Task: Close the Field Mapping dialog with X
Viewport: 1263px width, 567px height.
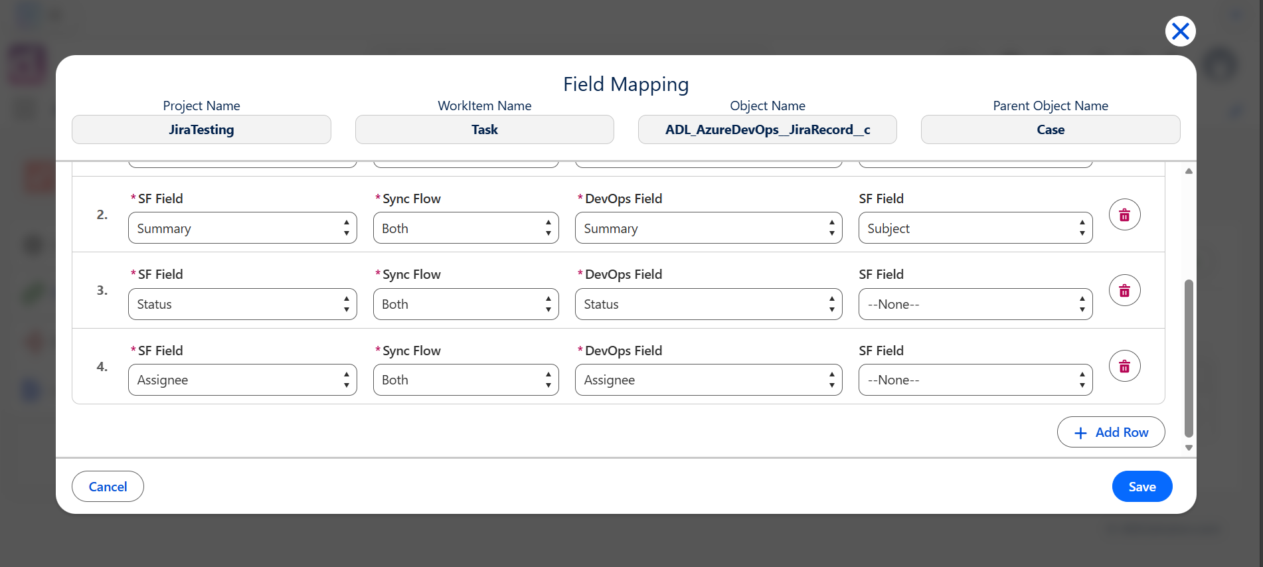Action: click(1180, 31)
